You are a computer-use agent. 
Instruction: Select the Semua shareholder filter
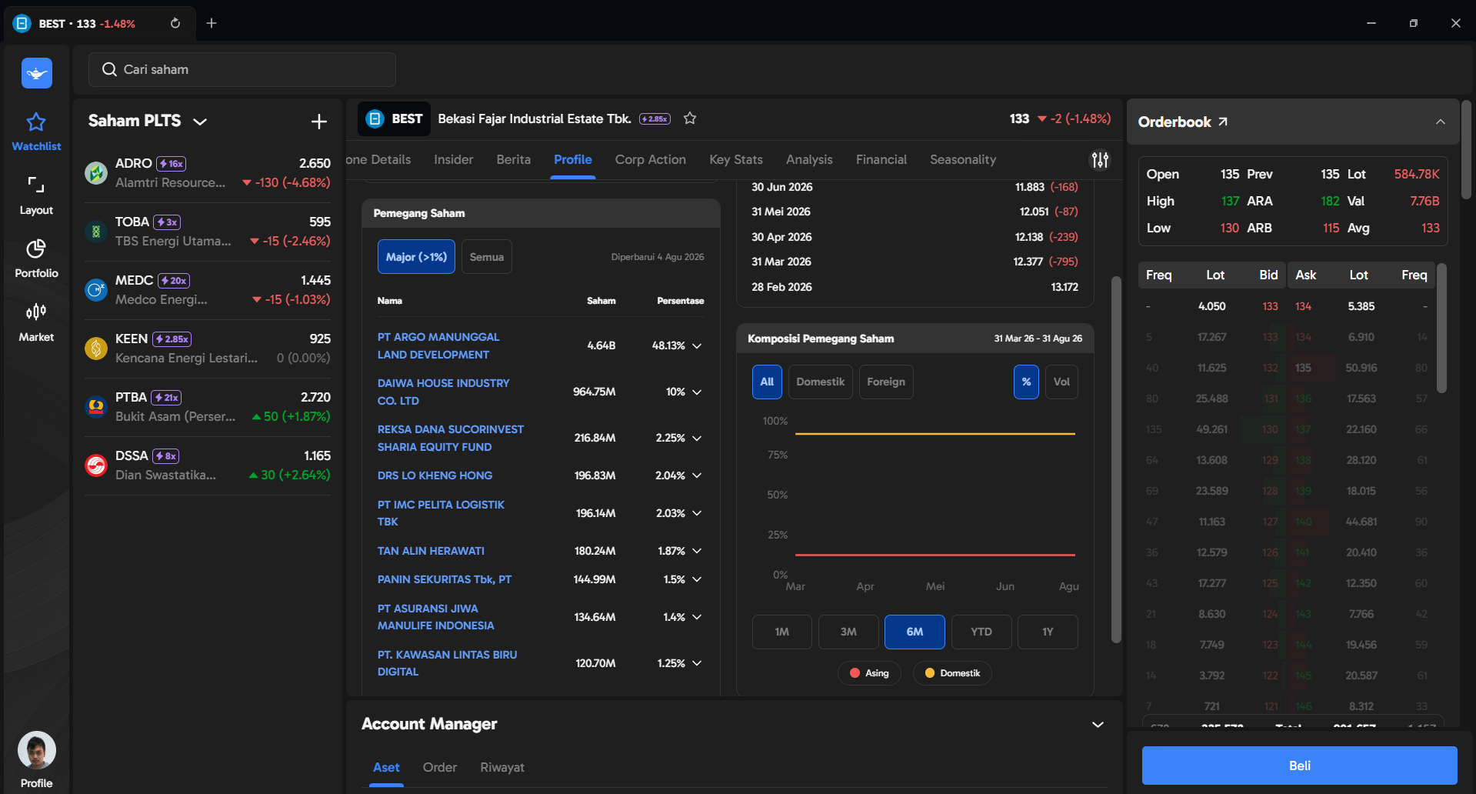[487, 257]
